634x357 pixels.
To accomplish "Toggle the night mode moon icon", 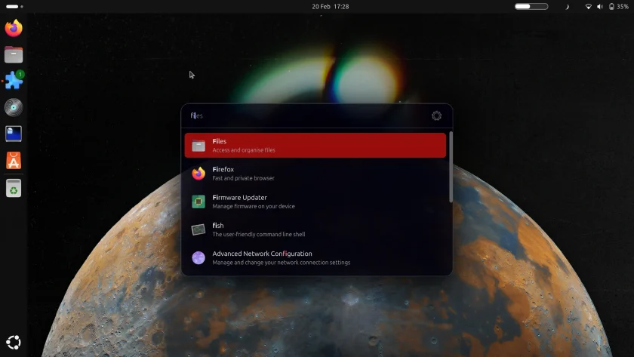I will (567, 7).
